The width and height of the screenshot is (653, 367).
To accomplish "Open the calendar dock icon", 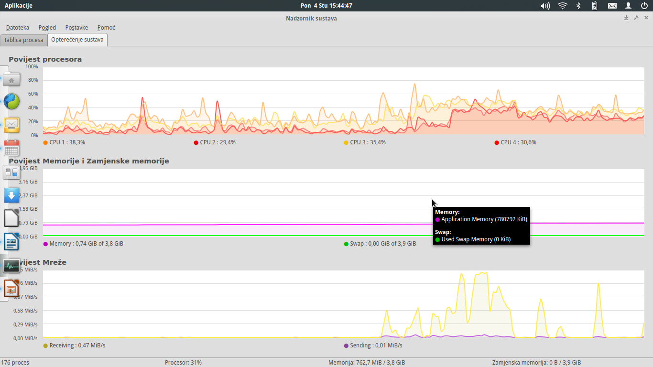I will tap(11, 148).
